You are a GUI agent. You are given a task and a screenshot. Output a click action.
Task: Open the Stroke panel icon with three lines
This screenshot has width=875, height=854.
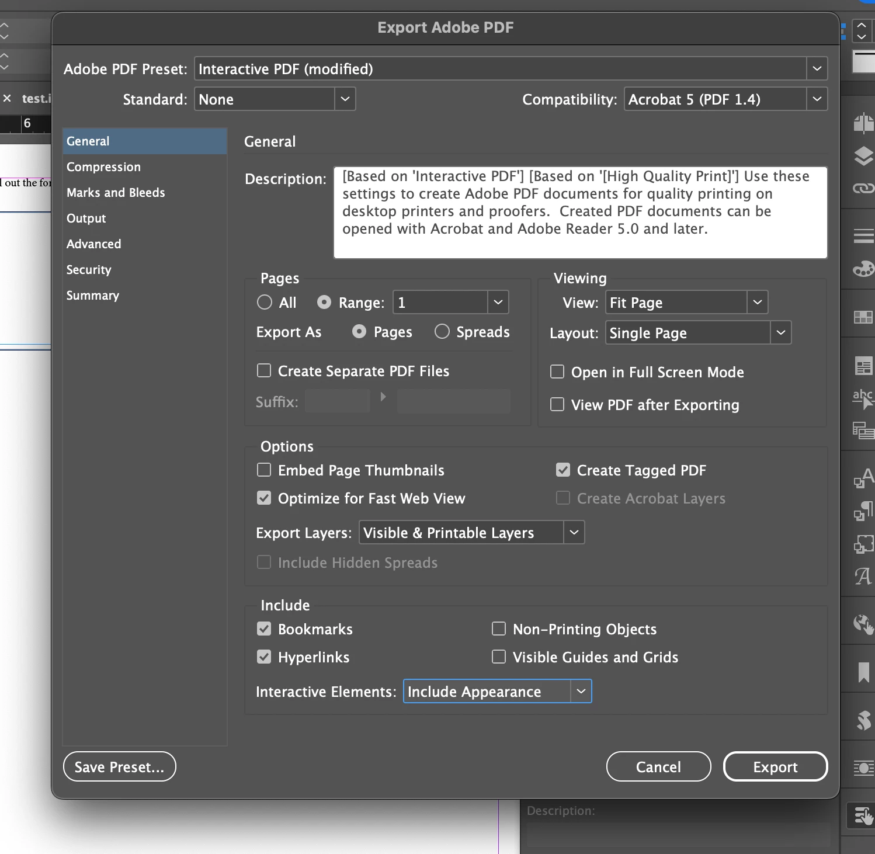(x=863, y=236)
